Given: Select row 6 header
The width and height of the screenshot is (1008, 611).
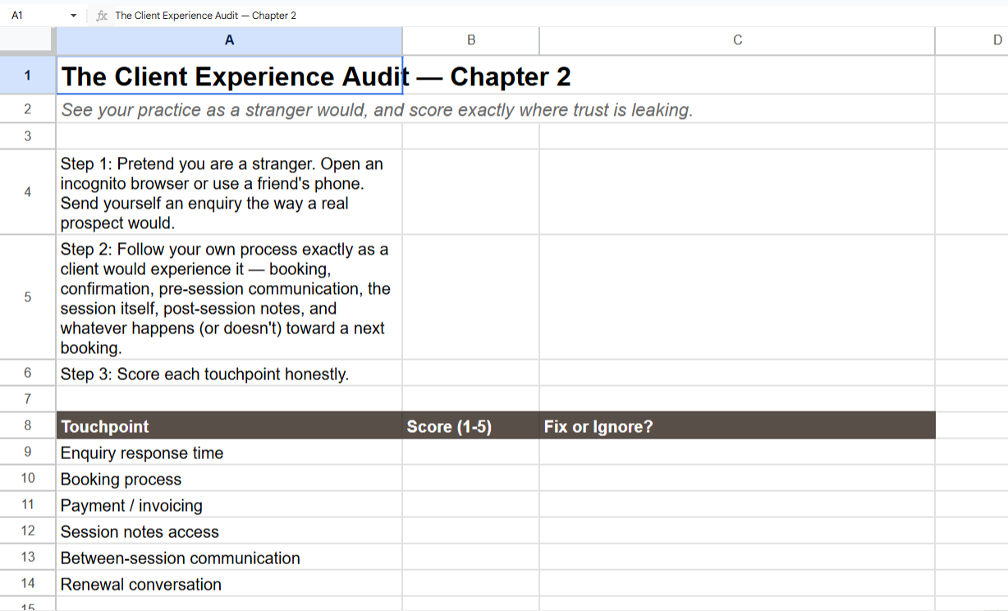Looking at the screenshot, I should (27, 373).
